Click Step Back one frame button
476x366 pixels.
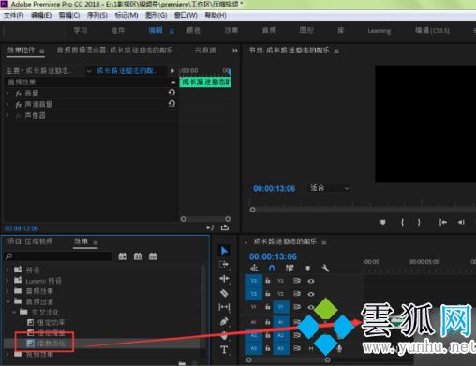click(x=461, y=222)
